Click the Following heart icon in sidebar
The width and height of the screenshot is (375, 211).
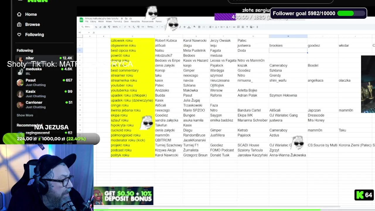(x=19, y=35)
